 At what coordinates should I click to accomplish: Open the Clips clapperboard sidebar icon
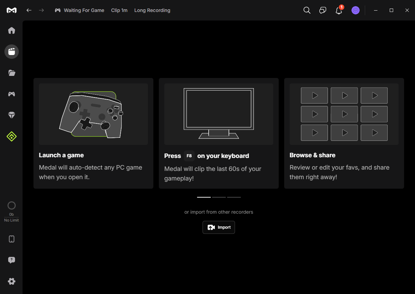tap(12, 52)
